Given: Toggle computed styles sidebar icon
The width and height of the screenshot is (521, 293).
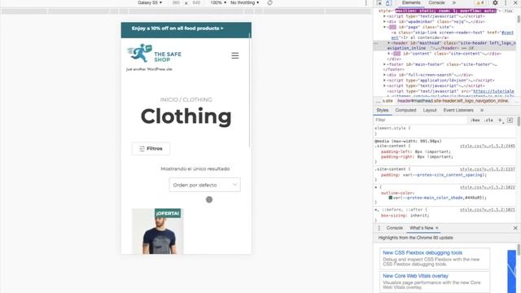Looking at the screenshot, I should 510,120.
